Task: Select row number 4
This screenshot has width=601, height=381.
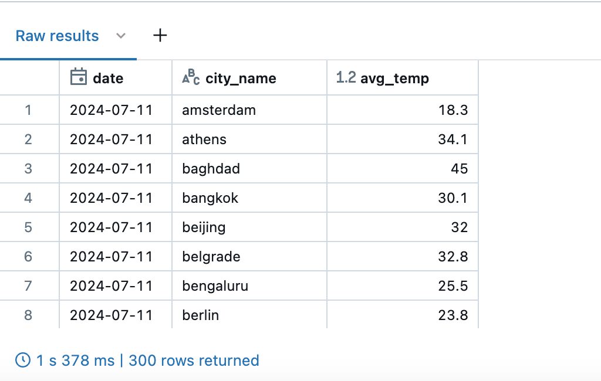Action: (x=28, y=198)
